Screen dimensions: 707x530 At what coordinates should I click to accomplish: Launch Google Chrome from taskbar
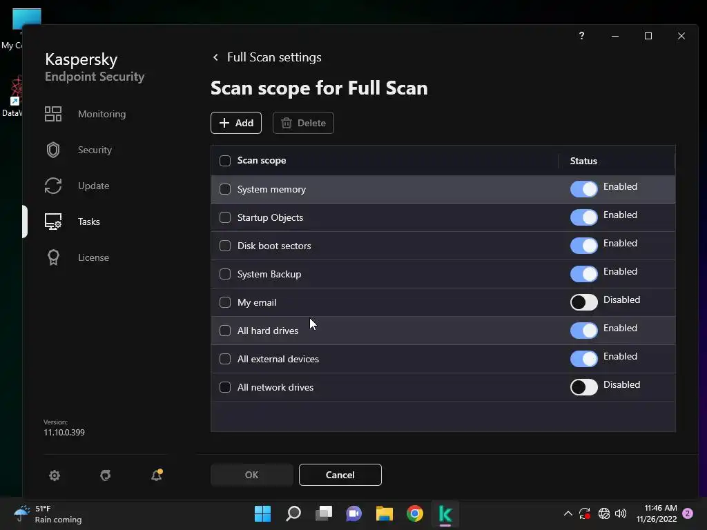[415, 513]
